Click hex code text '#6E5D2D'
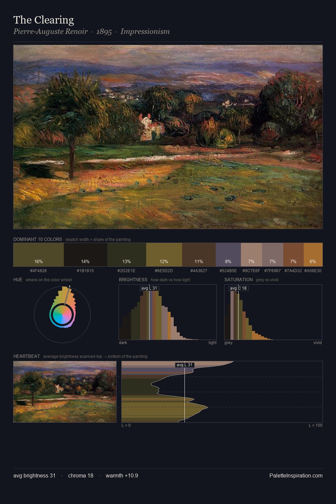This screenshot has height=504, width=336. (x=164, y=270)
